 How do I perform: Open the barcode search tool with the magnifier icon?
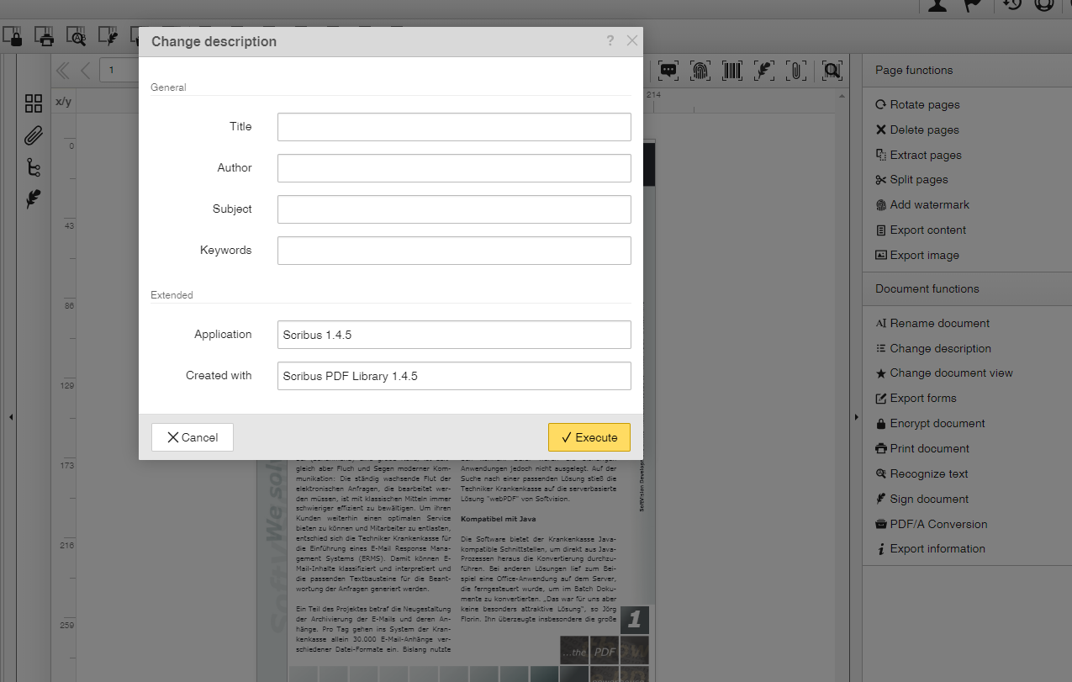[x=832, y=71]
